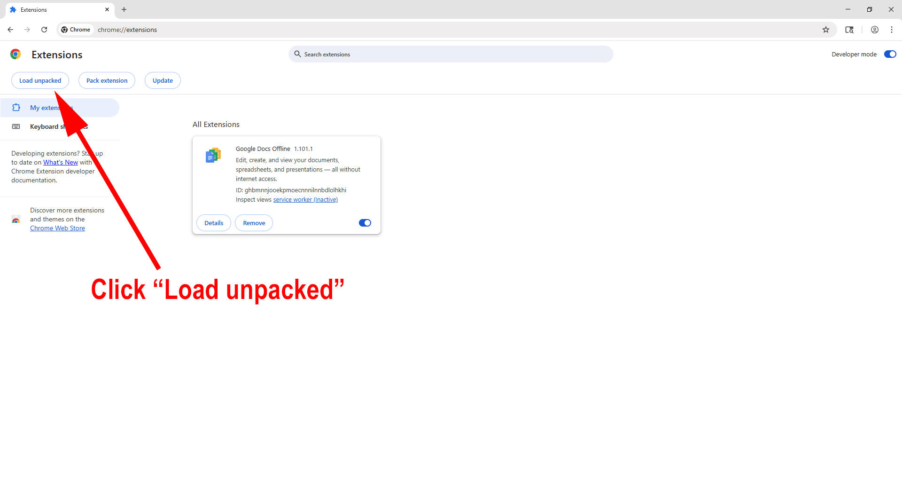Open the Chrome profile icon

tap(874, 30)
